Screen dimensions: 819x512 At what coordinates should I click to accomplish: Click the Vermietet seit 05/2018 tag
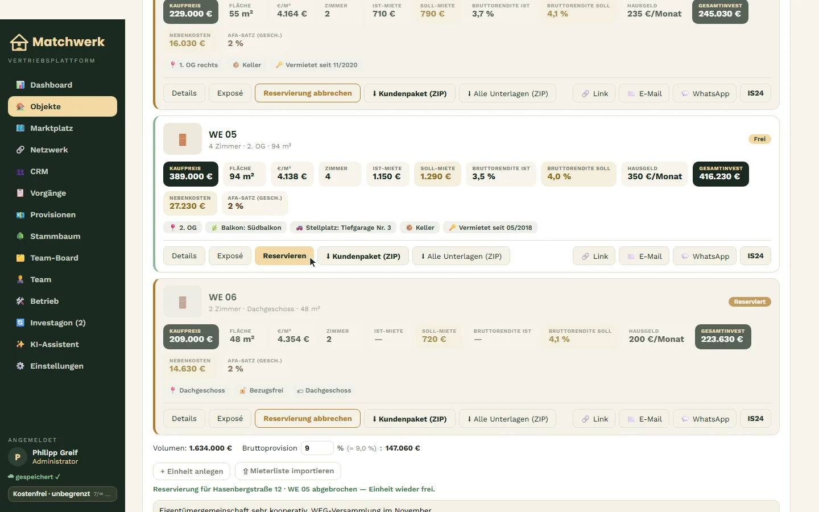tap(490, 228)
